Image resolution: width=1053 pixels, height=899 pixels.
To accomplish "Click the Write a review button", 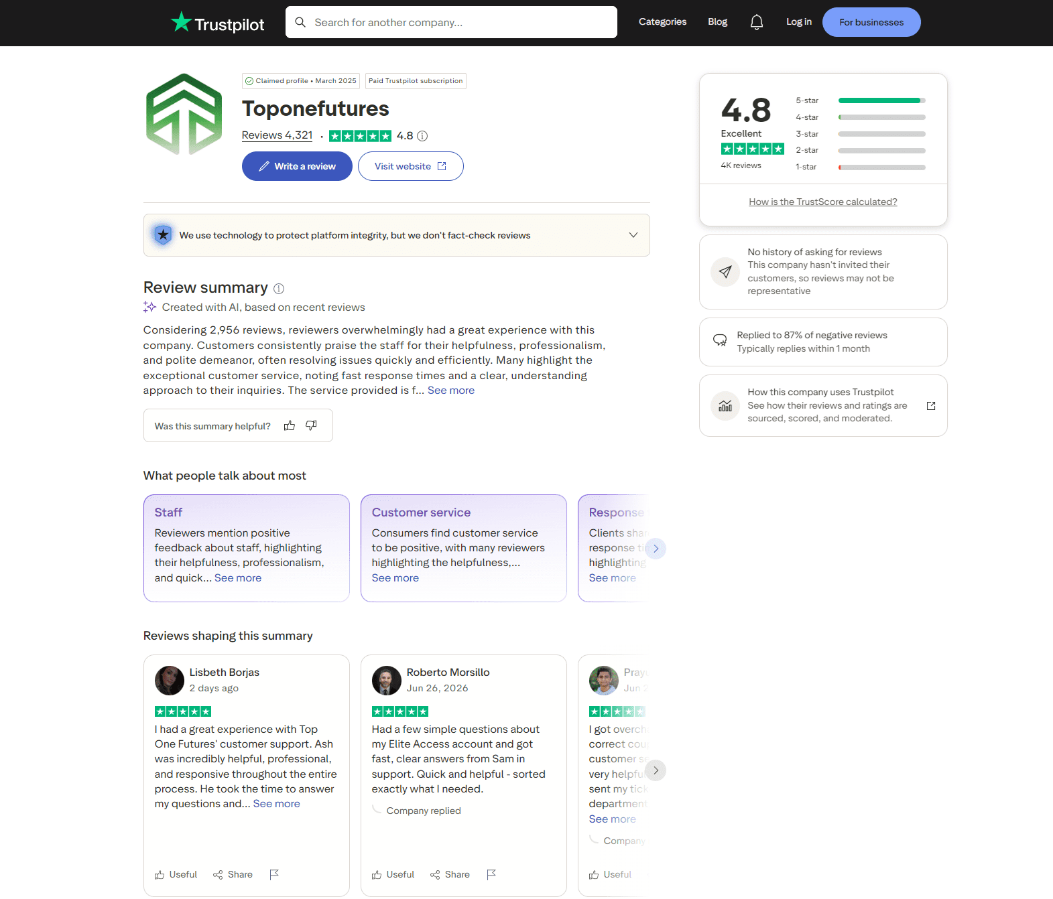I will [x=297, y=166].
